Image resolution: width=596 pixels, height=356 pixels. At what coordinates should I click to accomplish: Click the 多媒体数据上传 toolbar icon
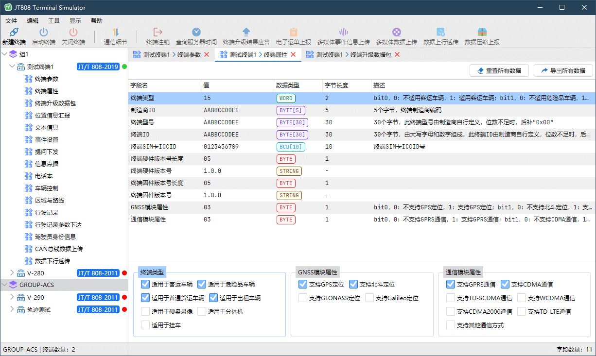coord(396,33)
